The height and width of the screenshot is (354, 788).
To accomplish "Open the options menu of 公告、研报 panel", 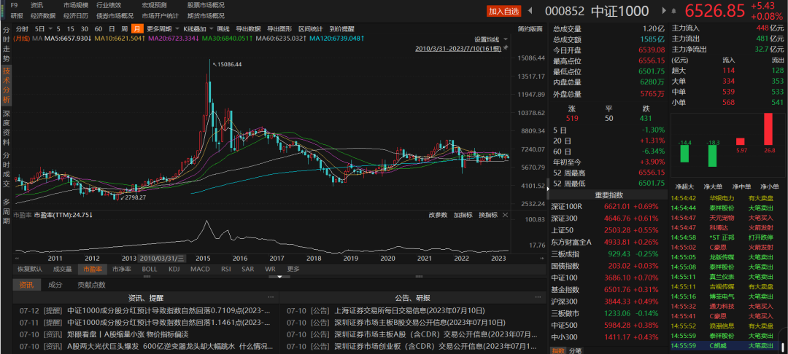I will pyautogui.click(x=537, y=297).
